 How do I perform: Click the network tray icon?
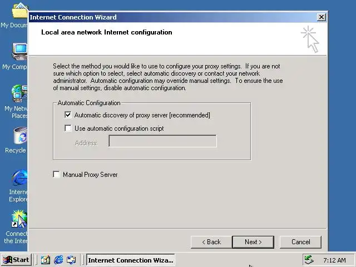pyautogui.click(x=309, y=260)
